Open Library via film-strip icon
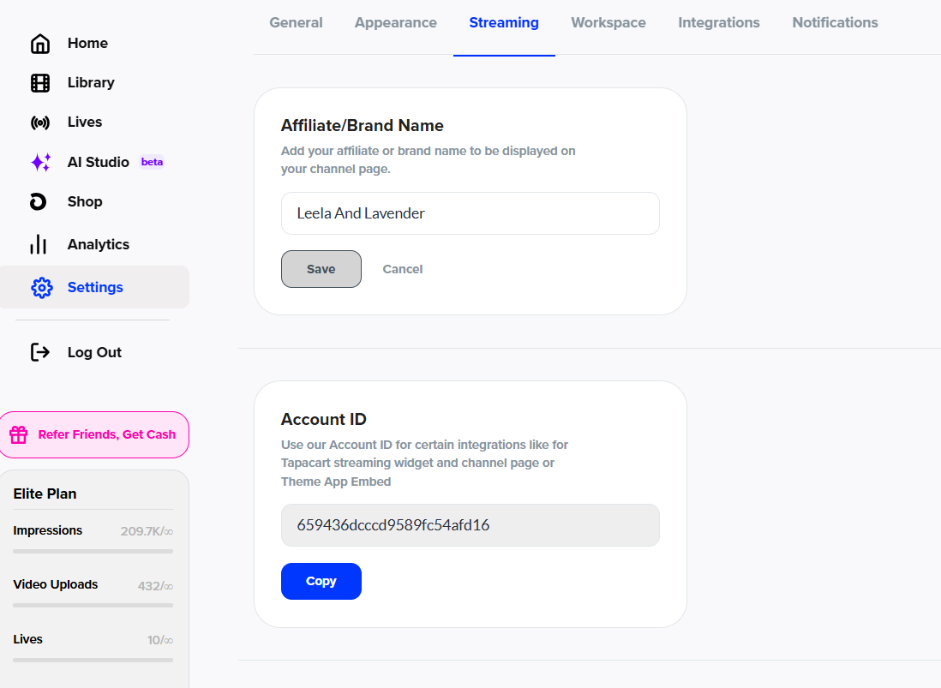This screenshot has width=941, height=688. [39, 83]
